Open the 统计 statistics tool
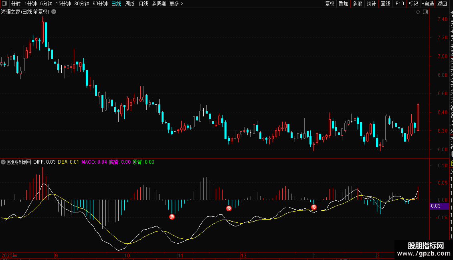 click(x=371, y=4)
